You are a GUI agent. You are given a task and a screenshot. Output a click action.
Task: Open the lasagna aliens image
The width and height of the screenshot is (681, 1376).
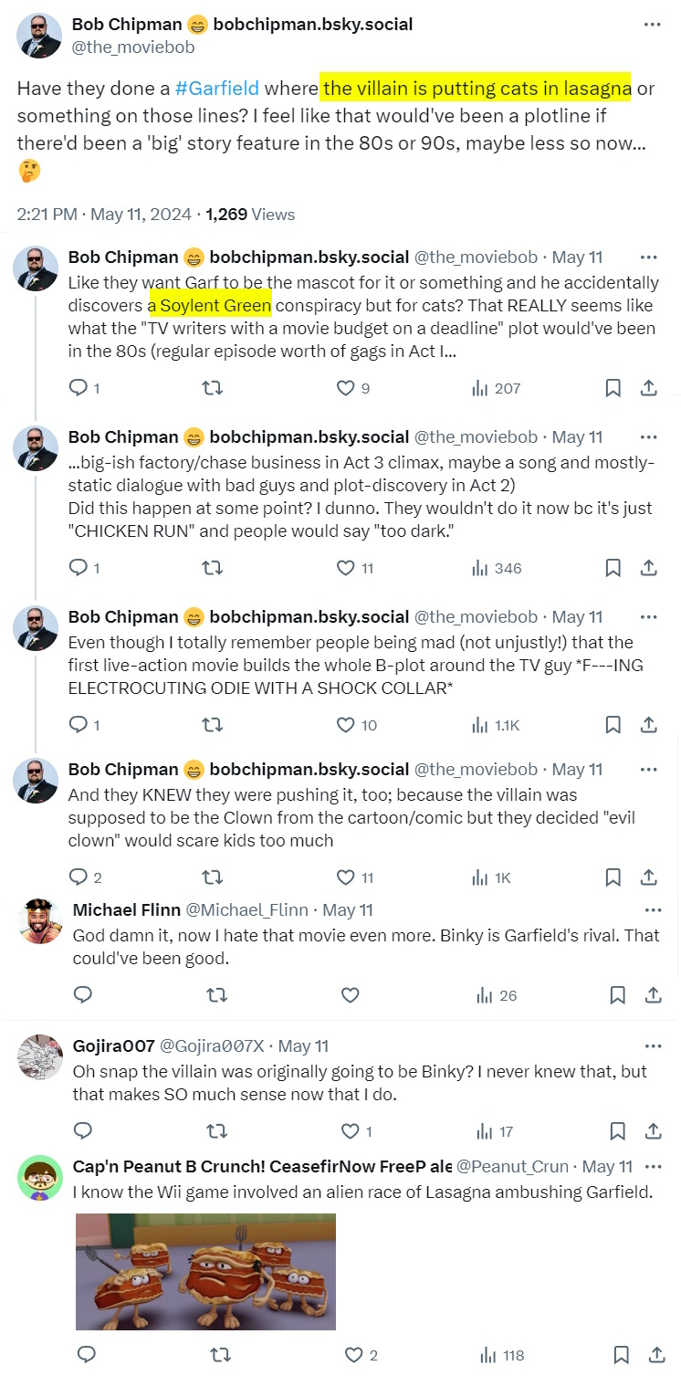(205, 1271)
